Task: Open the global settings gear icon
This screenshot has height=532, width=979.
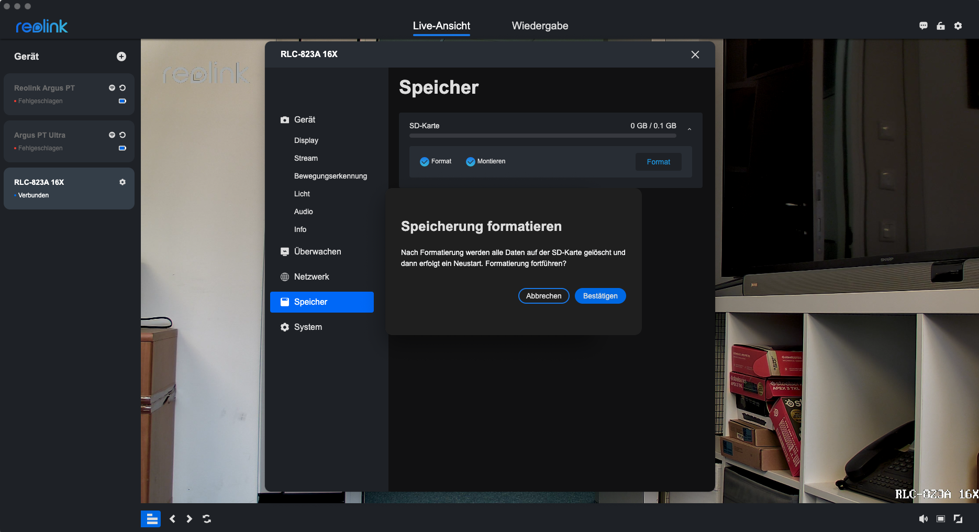Action: (958, 26)
